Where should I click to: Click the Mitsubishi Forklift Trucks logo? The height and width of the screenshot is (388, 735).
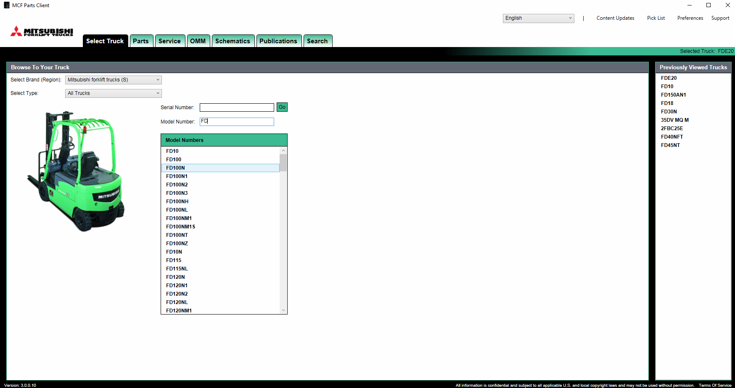pos(42,31)
